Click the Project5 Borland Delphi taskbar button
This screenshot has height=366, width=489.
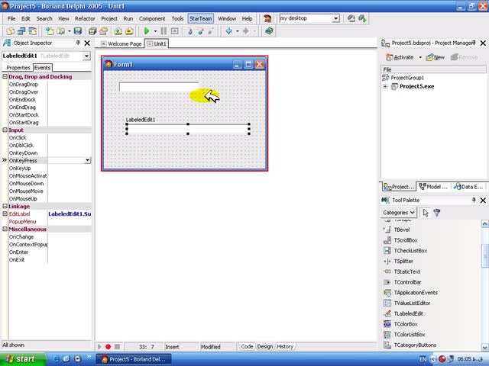[x=134, y=359]
